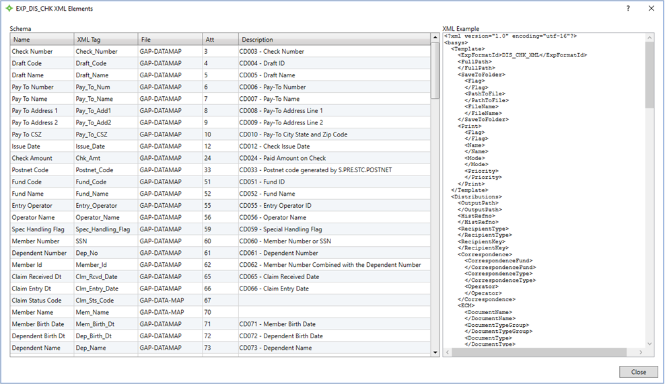
Task: Click the XML Example horizontal scroll left arrow
Action: point(447,352)
